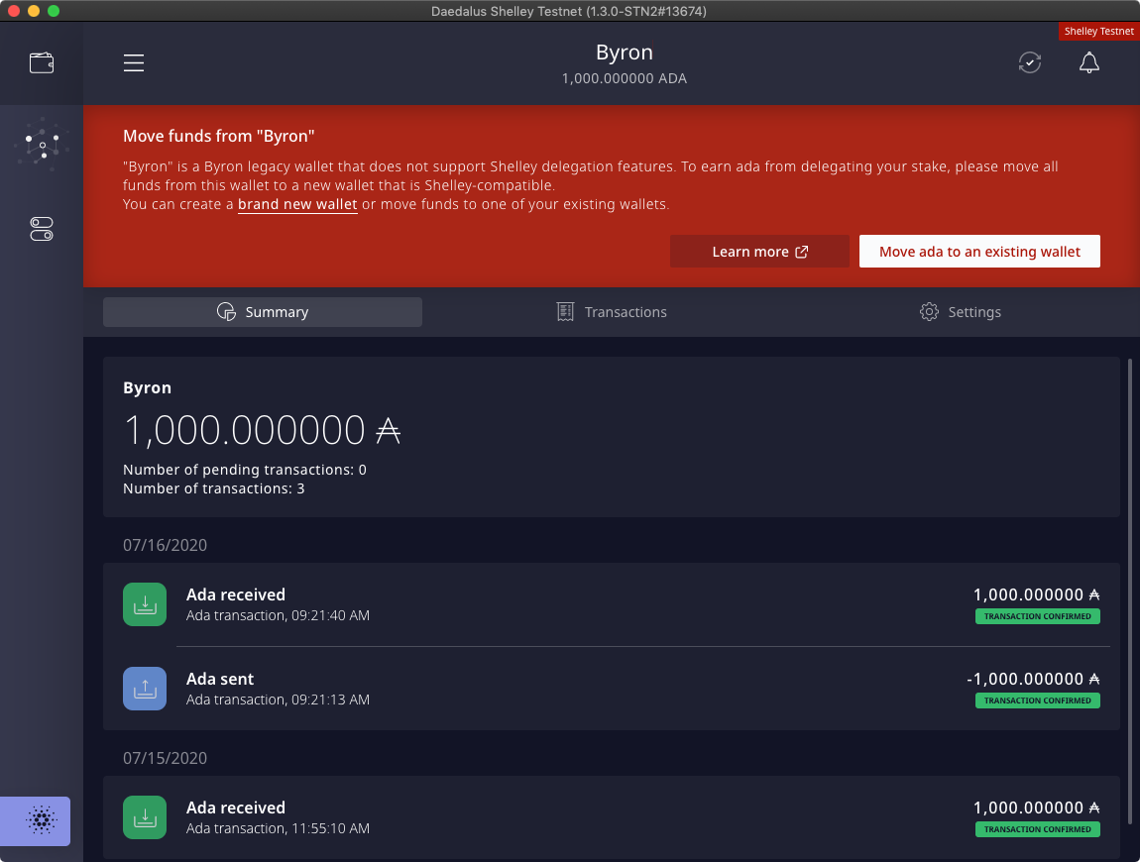Open the settings toggles sidebar icon
The image size is (1140, 862).
point(42,229)
